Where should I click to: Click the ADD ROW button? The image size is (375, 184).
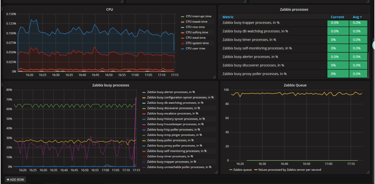tap(15, 180)
